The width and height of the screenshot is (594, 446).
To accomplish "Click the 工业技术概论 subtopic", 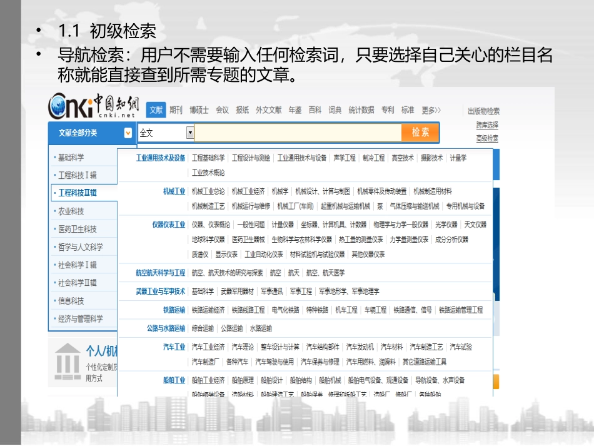I will click(208, 173).
